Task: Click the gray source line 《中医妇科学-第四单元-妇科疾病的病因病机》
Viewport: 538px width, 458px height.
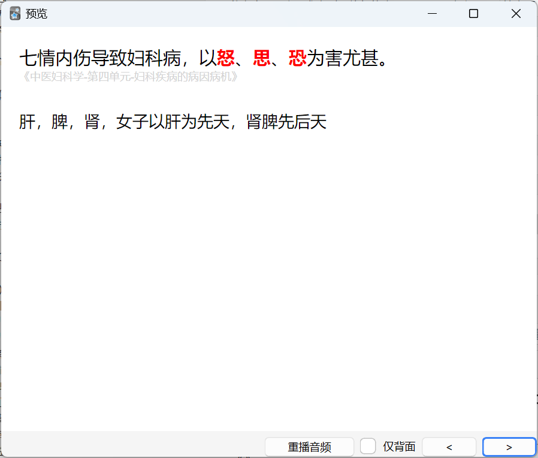Action: [129, 77]
